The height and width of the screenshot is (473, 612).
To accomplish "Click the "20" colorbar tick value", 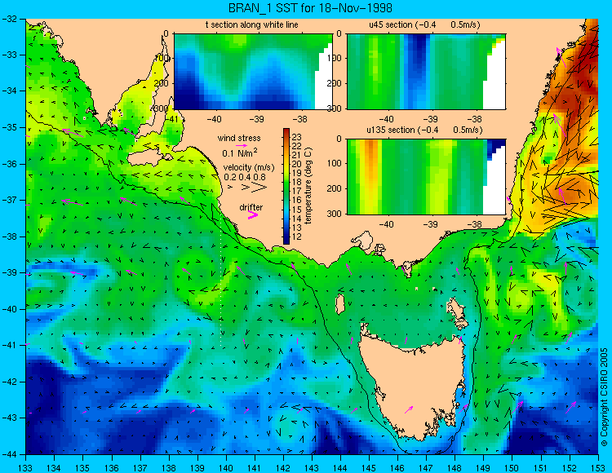I will click(297, 164).
